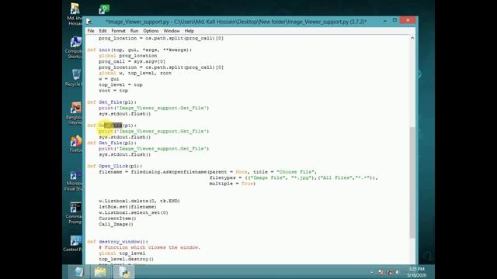497x279 pixels.
Task: Click the volume speaker tray icon
Action: (x=397, y=272)
